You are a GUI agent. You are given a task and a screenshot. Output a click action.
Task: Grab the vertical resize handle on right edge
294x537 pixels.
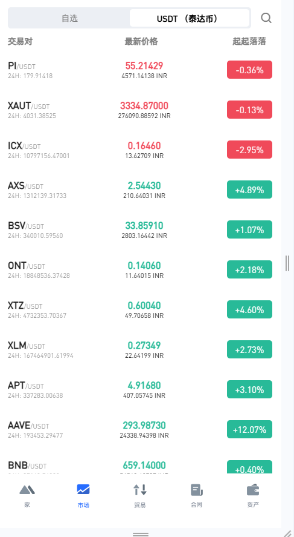287,263
